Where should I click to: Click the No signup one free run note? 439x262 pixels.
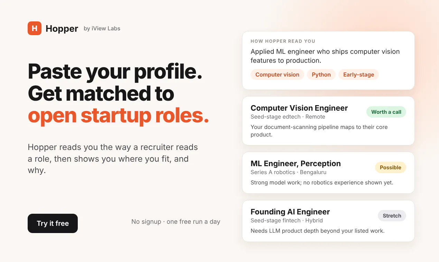(176, 222)
